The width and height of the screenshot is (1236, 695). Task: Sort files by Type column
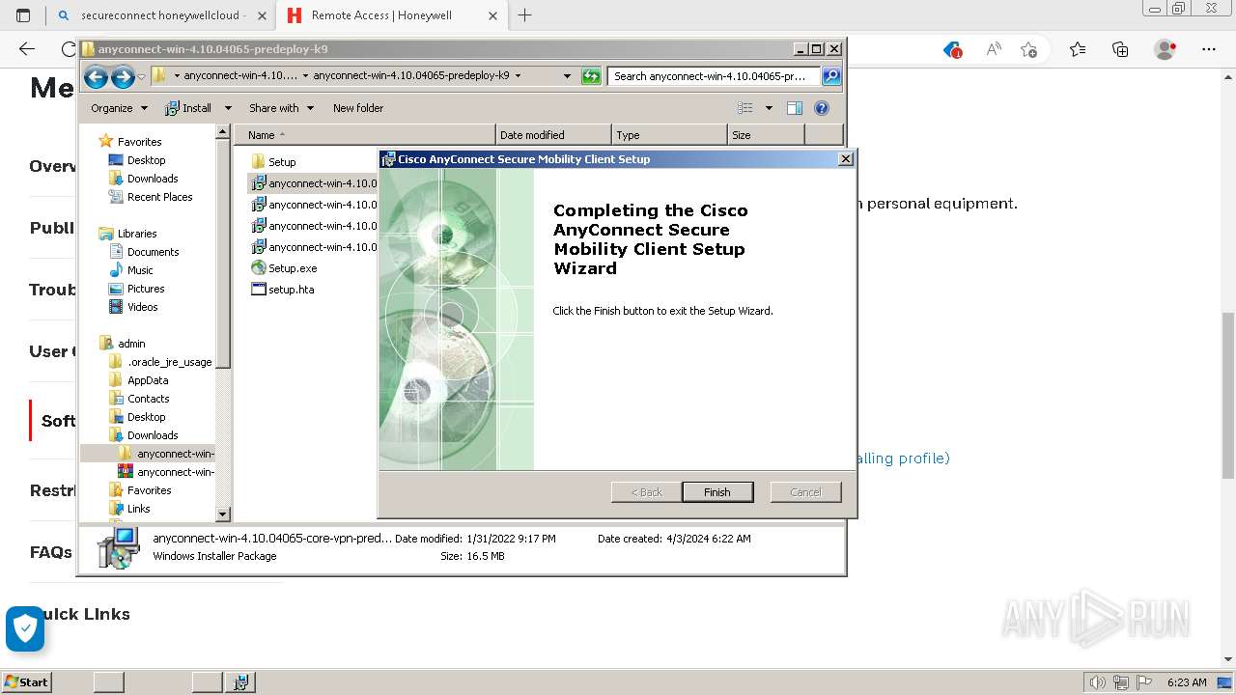(669, 135)
